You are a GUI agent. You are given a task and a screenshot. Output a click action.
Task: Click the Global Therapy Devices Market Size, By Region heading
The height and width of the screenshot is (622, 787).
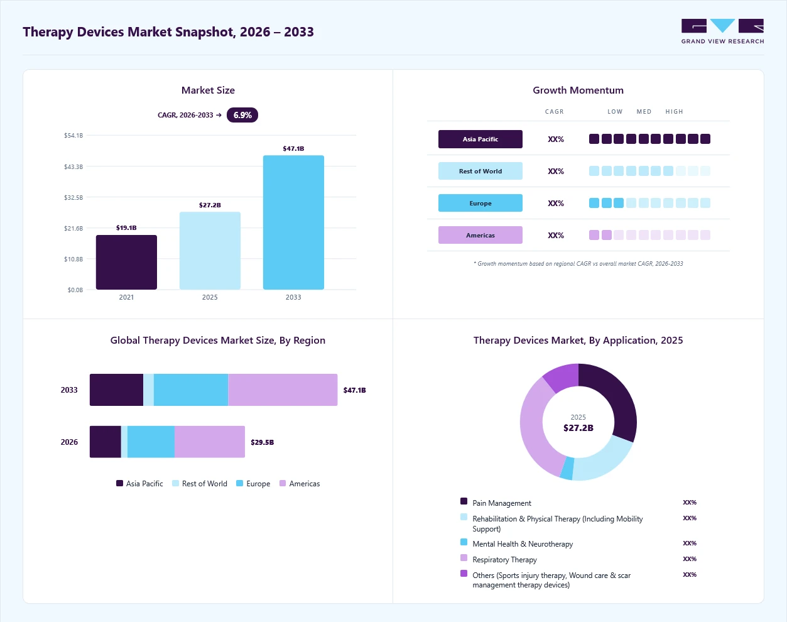pos(218,341)
